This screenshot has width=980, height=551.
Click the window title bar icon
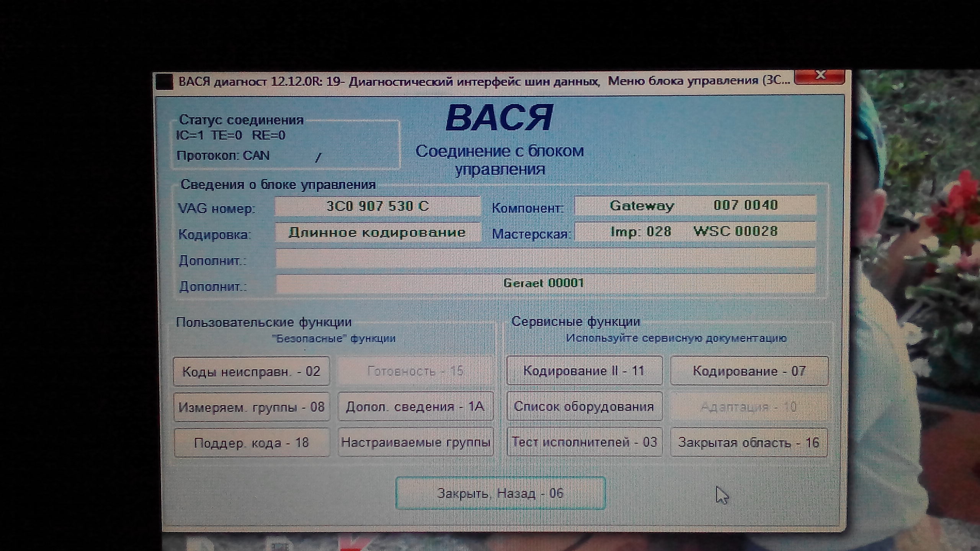tap(164, 82)
